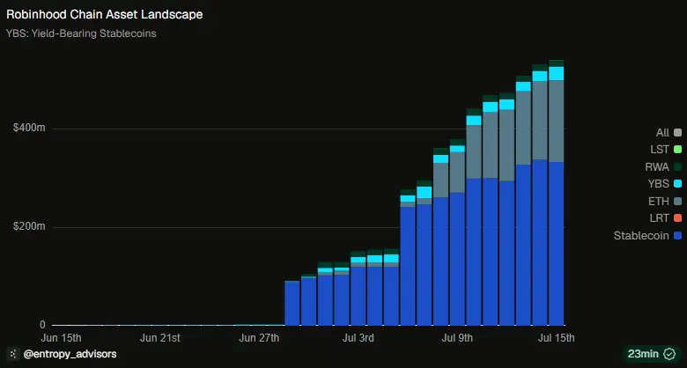Select the tallest Jul 15th stacked bar

click(x=557, y=193)
